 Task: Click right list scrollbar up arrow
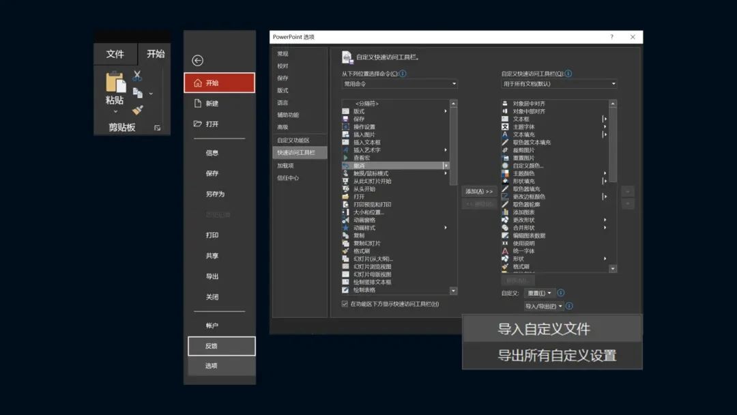pyautogui.click(x=612, y=103)
